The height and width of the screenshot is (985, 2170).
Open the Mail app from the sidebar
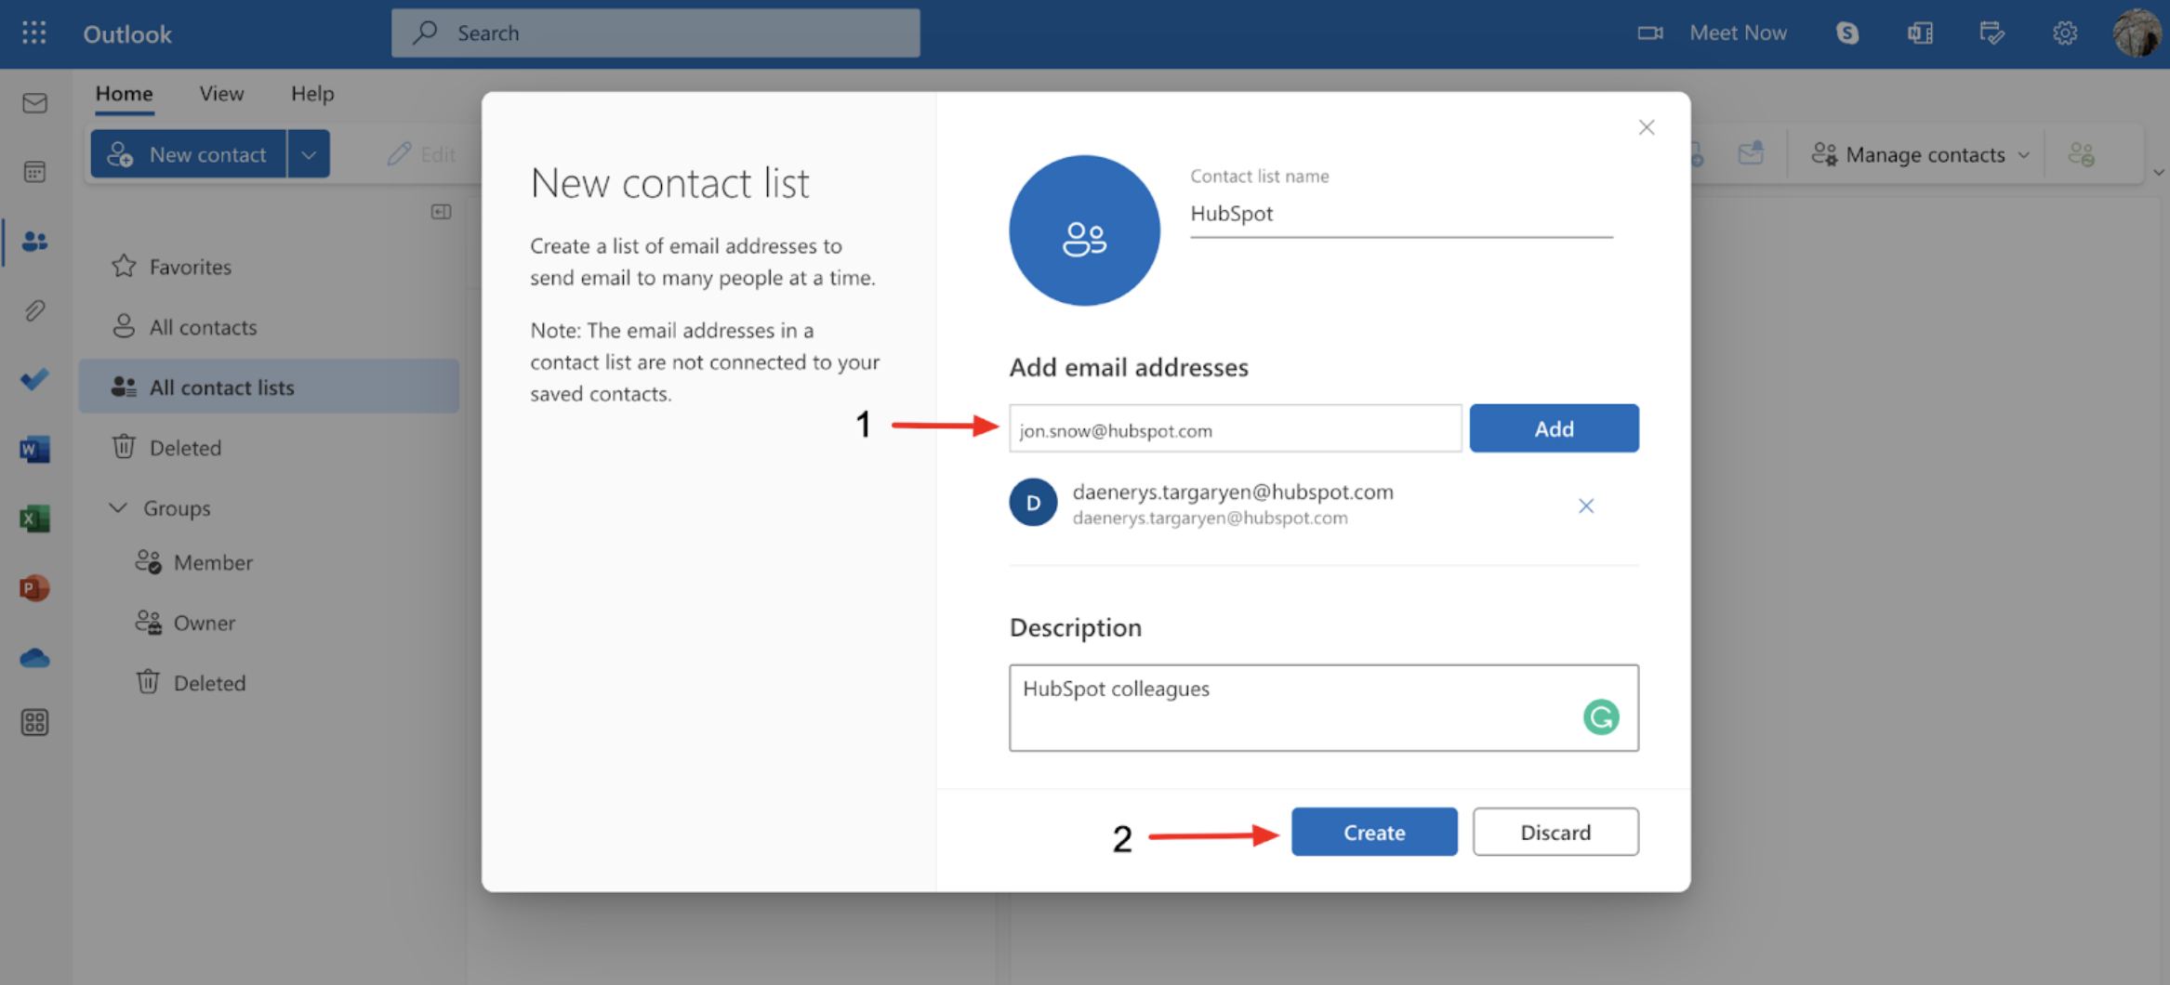click(33, 103)
